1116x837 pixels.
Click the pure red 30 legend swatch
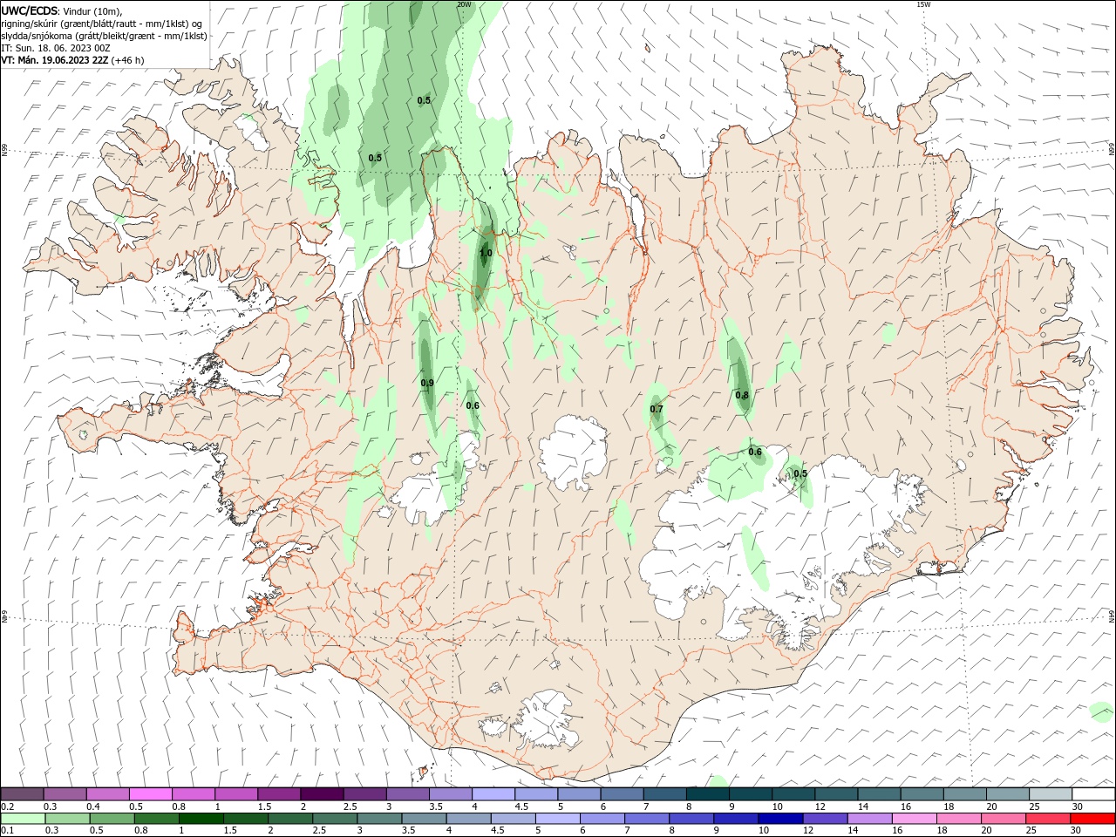(x=1093, y=819)
